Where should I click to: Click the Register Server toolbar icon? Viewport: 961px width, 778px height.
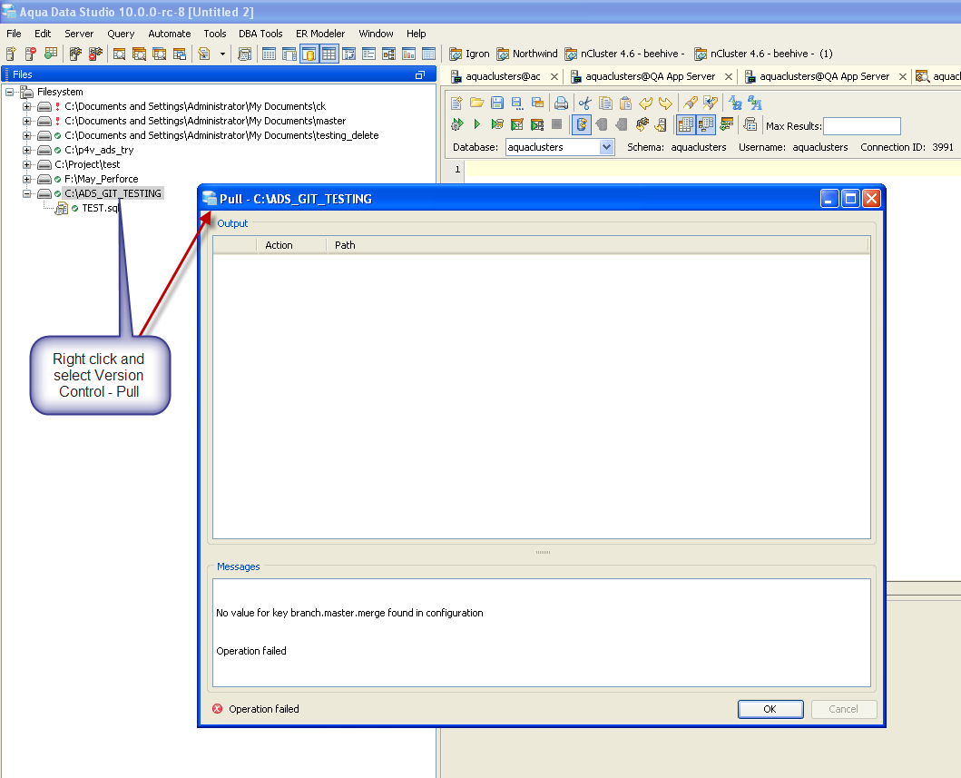point(10,54)
